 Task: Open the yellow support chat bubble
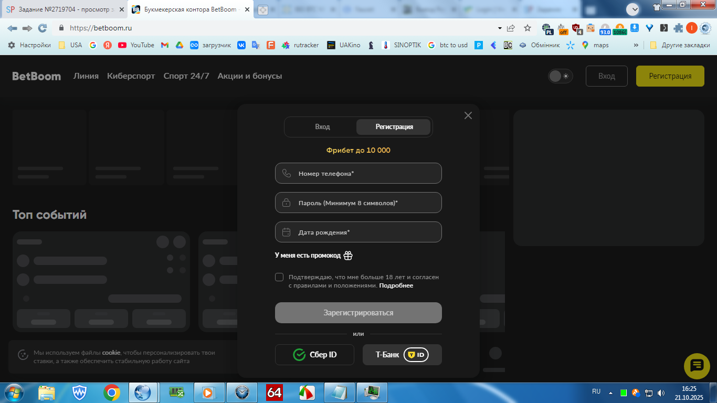pyautogui.click(x=697, y=366)
